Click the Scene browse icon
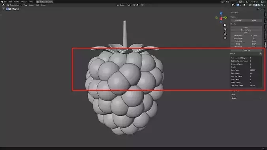The width and height of the screenshot is (267, 150). 223,2
